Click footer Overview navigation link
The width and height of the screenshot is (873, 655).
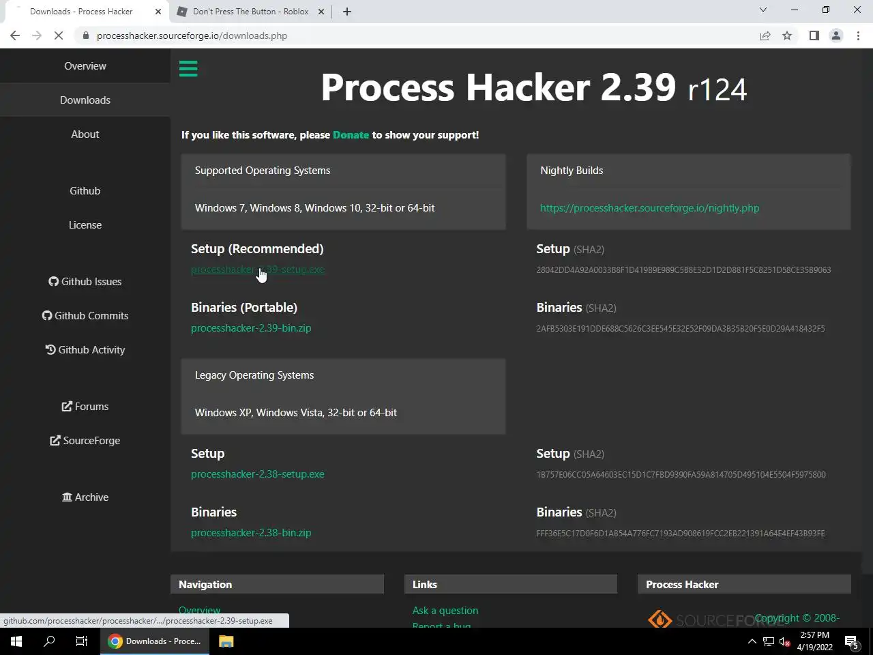pyautogui.click(x=199, y=611)
